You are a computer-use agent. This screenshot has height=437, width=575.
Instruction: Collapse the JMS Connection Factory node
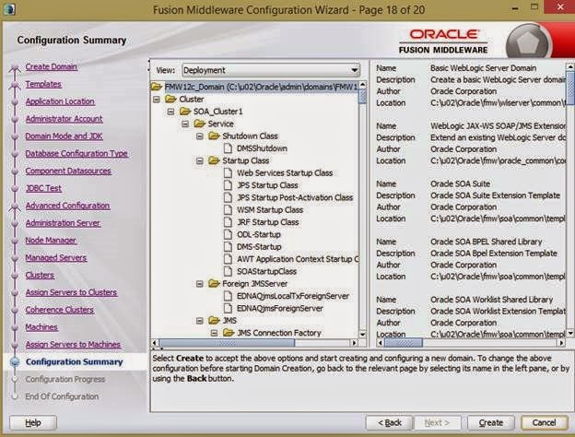click(214, 333)
